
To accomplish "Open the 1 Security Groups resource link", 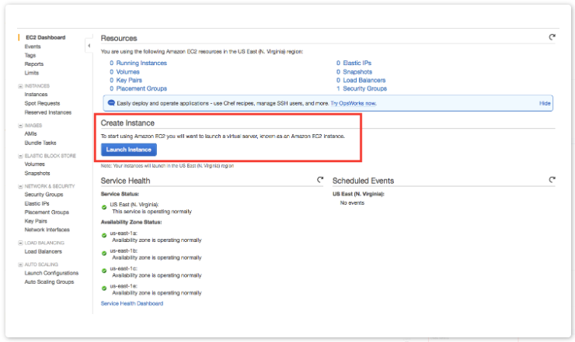I will (x=361, y=88).
